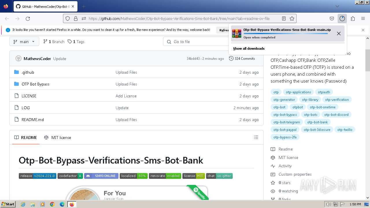Open the OTP Bot Bypass folder

[x=36, y=84]
